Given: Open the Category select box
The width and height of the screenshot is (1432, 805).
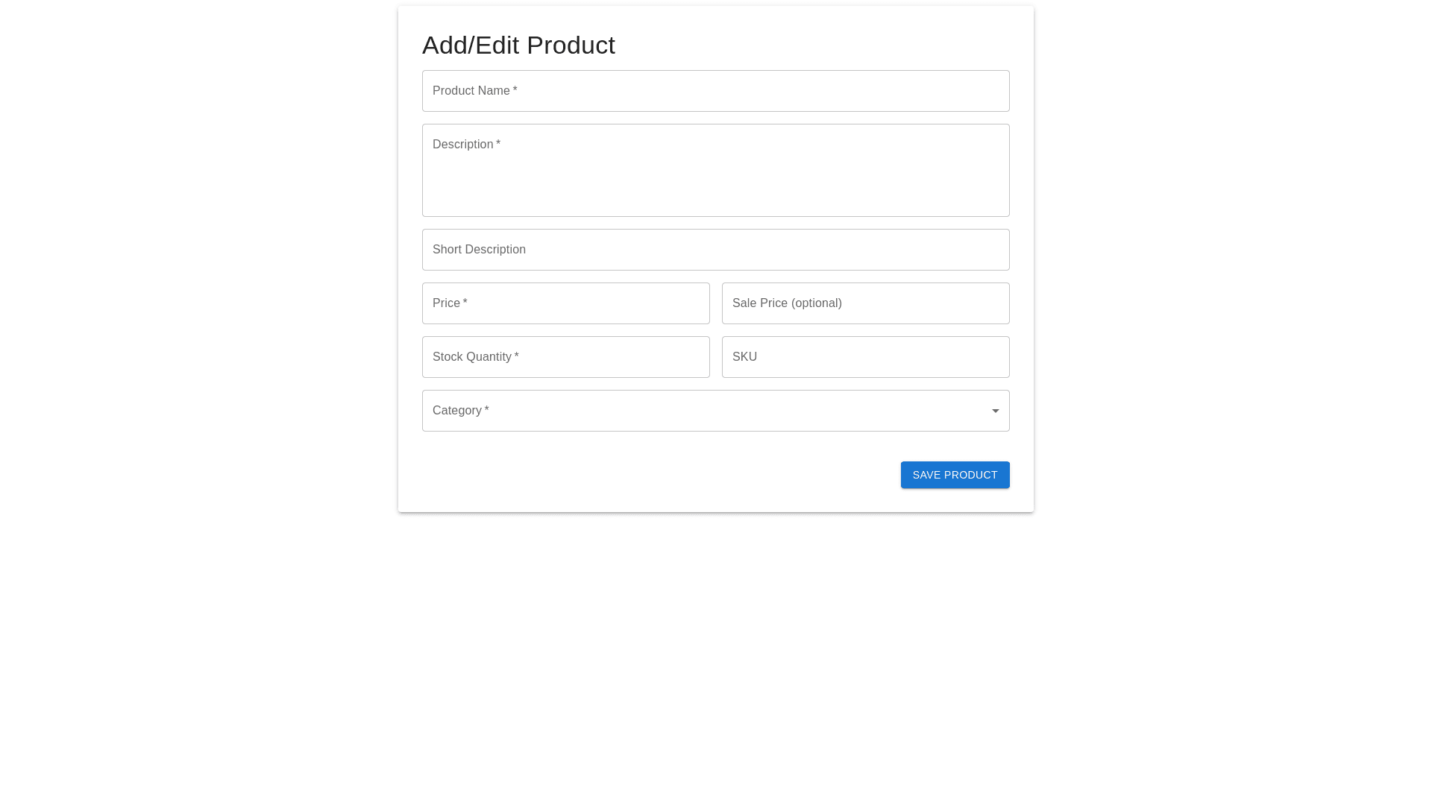Looking at the screenshot, I should point(715,411).
